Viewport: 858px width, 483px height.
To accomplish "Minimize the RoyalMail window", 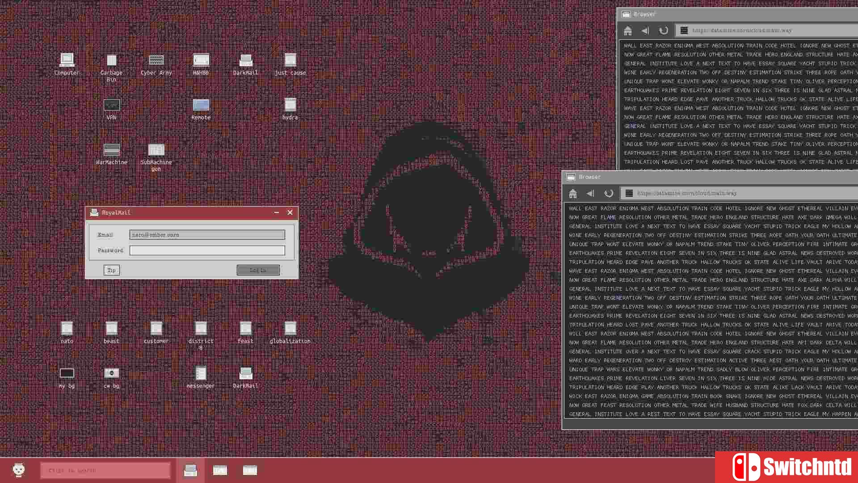I will pyautogui.click(x=277, y=212).
